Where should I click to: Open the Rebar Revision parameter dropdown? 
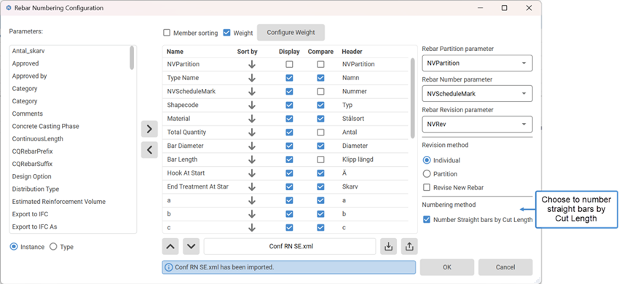pyautogui.click(x=477, y=124)
